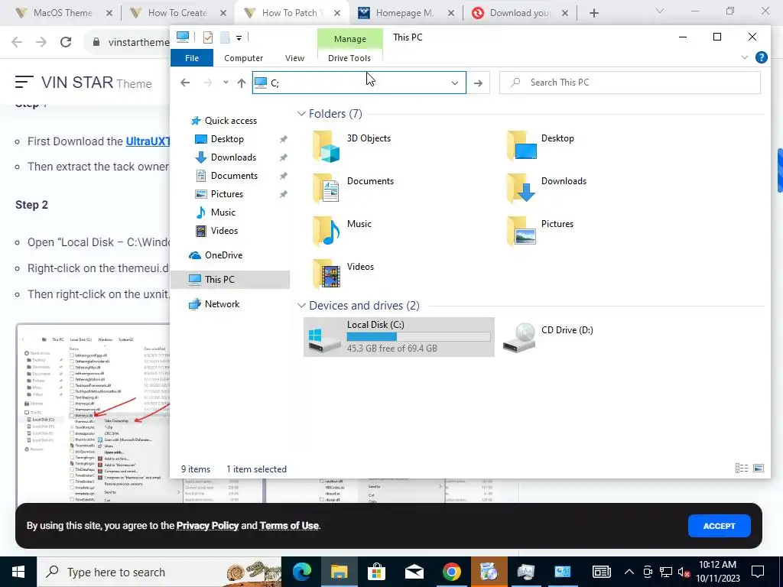Open recent locations dropdown arrow
Image resolution: width=783 pixels, height=587 pixels.
pyautogui.click(x=226, y=83)
